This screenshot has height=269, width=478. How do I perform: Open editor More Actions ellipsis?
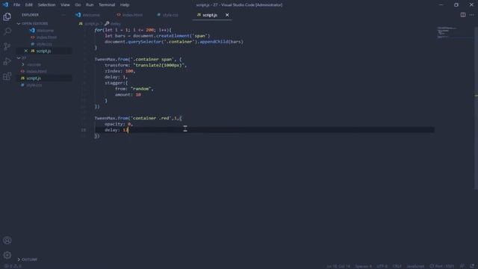tap(471, 15)
